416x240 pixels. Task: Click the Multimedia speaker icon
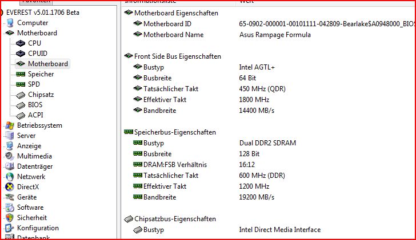pos(10,156)
